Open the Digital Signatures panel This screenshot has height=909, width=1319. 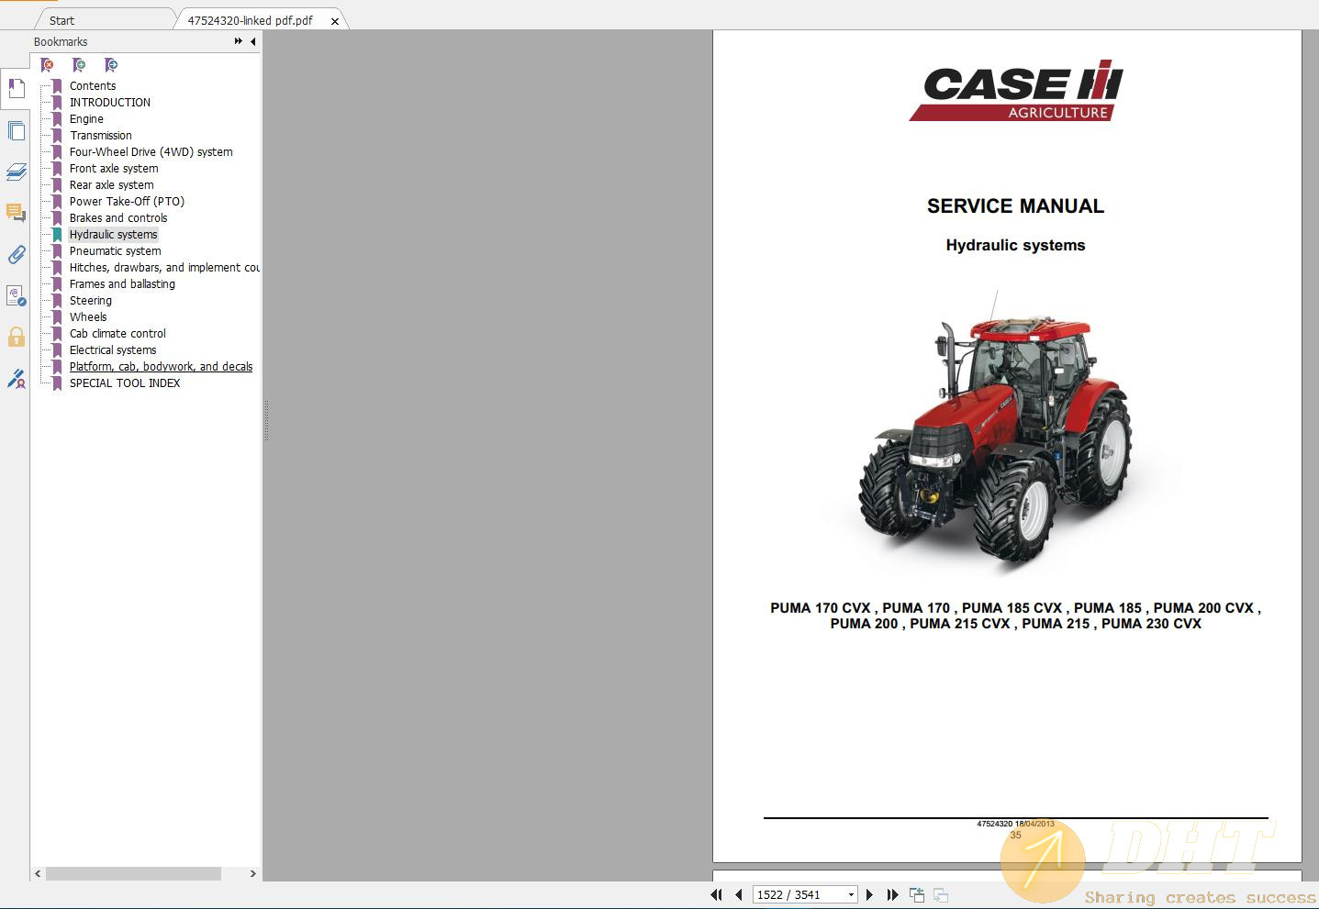coord(16,378)
